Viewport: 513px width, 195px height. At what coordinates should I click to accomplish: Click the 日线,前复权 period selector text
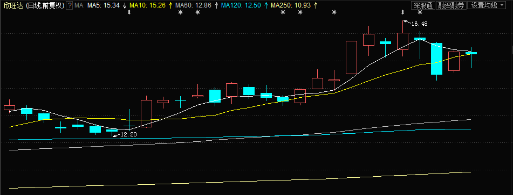pyautogui.click(x=45, y=5)
